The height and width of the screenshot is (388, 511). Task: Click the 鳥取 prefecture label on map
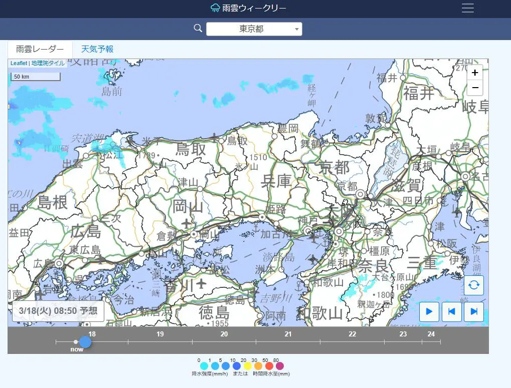pos(191,149)
